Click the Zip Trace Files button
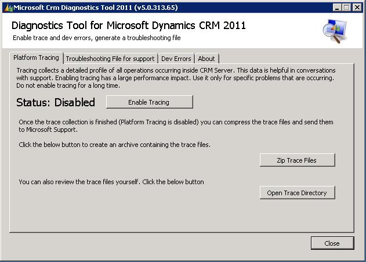This screenshot has width=366, height=262. pos(298,160)
